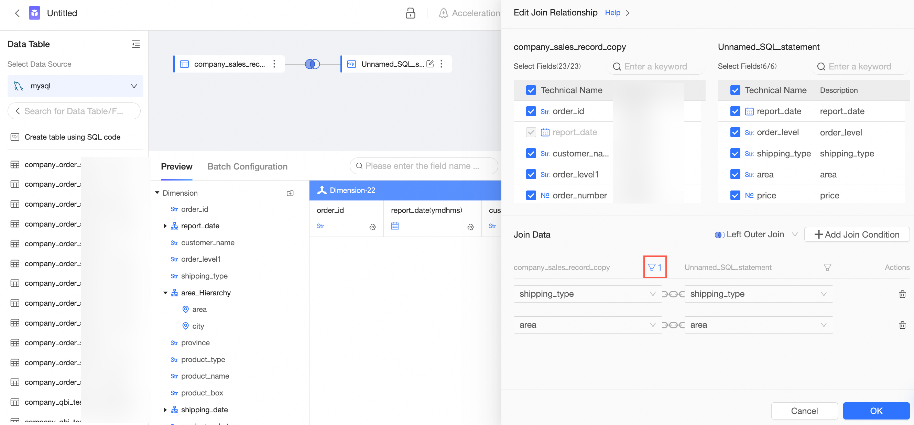Click Add Join Condition button
The height and width of the screenshot is (425, 914).
click(x=857, y=235)
